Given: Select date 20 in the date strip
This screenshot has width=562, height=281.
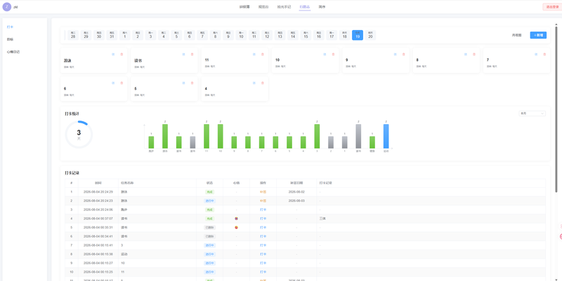Looking at the screenshot, I should (370, 35).
